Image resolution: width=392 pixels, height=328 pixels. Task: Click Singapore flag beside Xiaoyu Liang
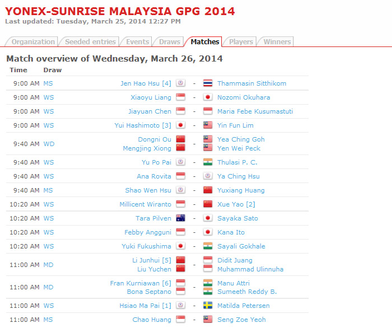(180, 97)
